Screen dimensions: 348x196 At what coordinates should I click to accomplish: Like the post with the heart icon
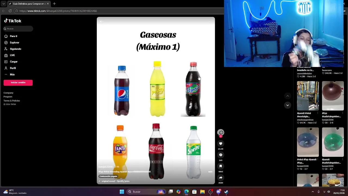[x=221, y=143]
